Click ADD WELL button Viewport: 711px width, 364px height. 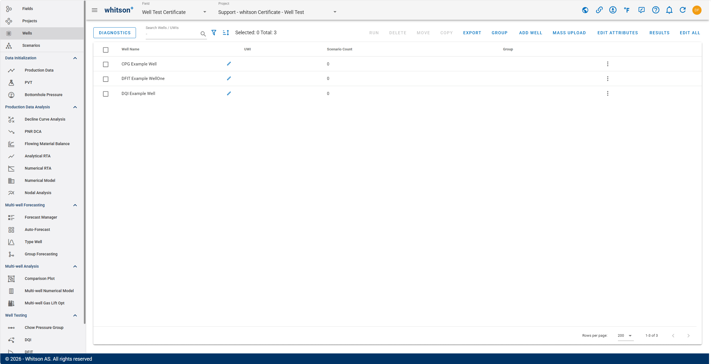(530, 33)
